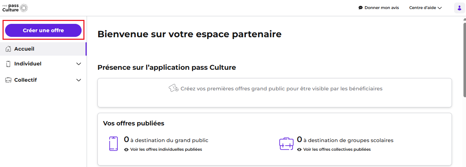
Task: Open the Centre d'aide dropdown
Action: point(425,8)
